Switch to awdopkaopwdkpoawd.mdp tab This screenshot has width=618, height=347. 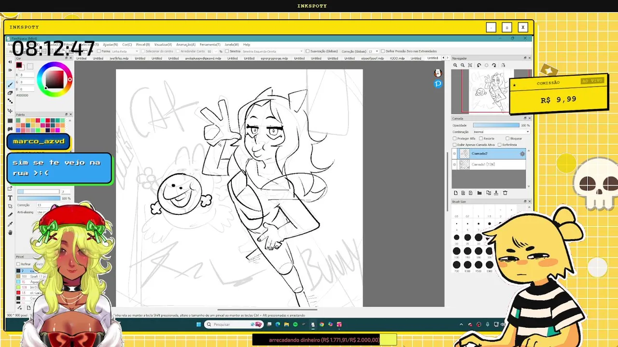[x=203, y=58]
